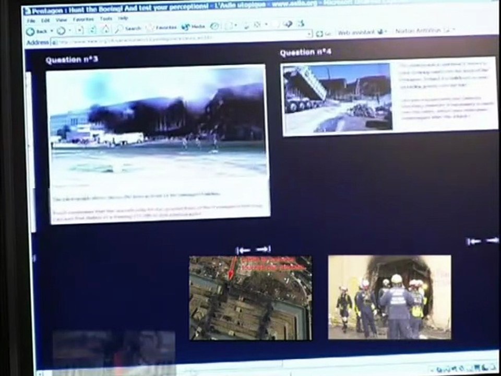501x376 pixels.
Task: Click the Question n°4 heading
Action: [305, 52]
